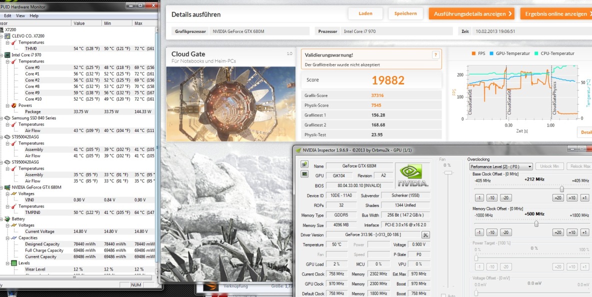Open the Performance Level dropdown

click(x=501, y=166)
